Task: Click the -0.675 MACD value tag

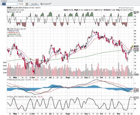Action: click(136, 91)
